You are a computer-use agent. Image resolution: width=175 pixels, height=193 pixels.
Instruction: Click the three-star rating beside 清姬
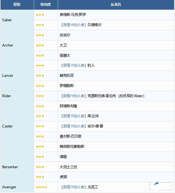(40, 157)
